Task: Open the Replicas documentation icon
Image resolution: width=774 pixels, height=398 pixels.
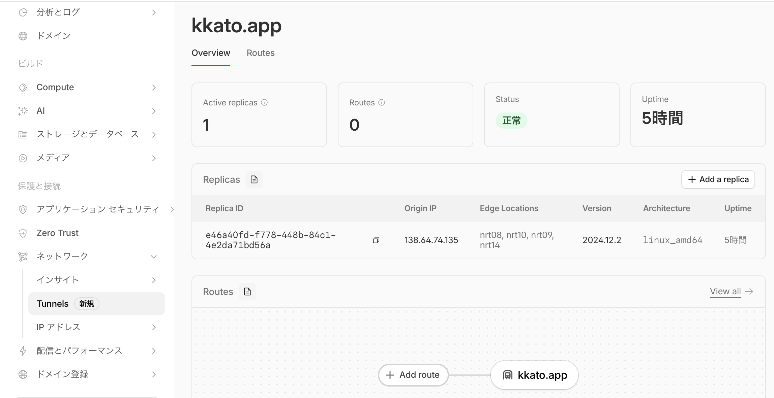Action: point(254,179)
